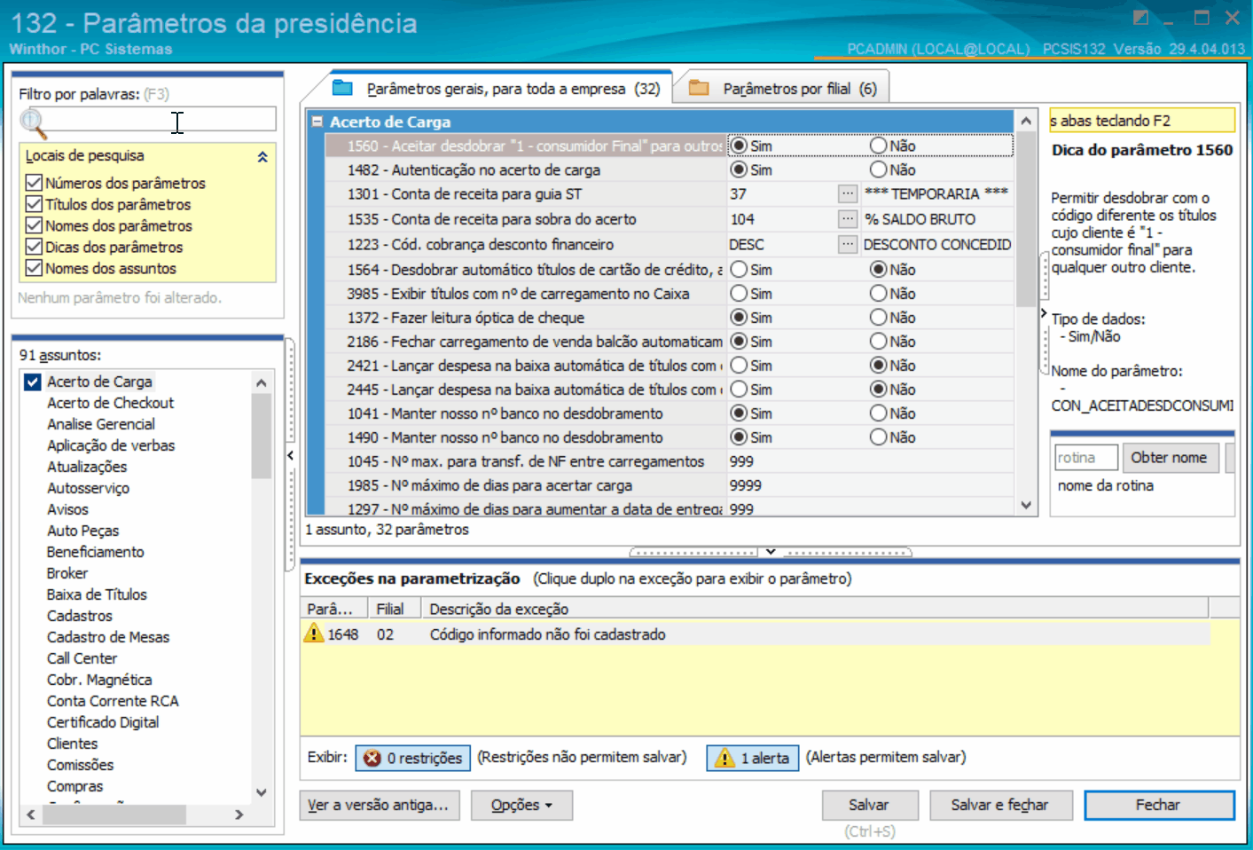Switch to Parâmetros gerais tab
The image size is (1253, 850).
501,88
